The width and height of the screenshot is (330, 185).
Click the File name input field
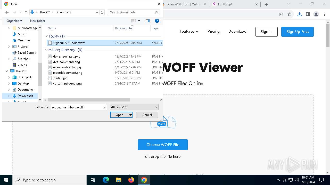[x=77, y=107]
